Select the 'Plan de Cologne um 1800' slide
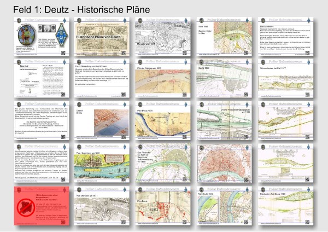 point(163,78)
